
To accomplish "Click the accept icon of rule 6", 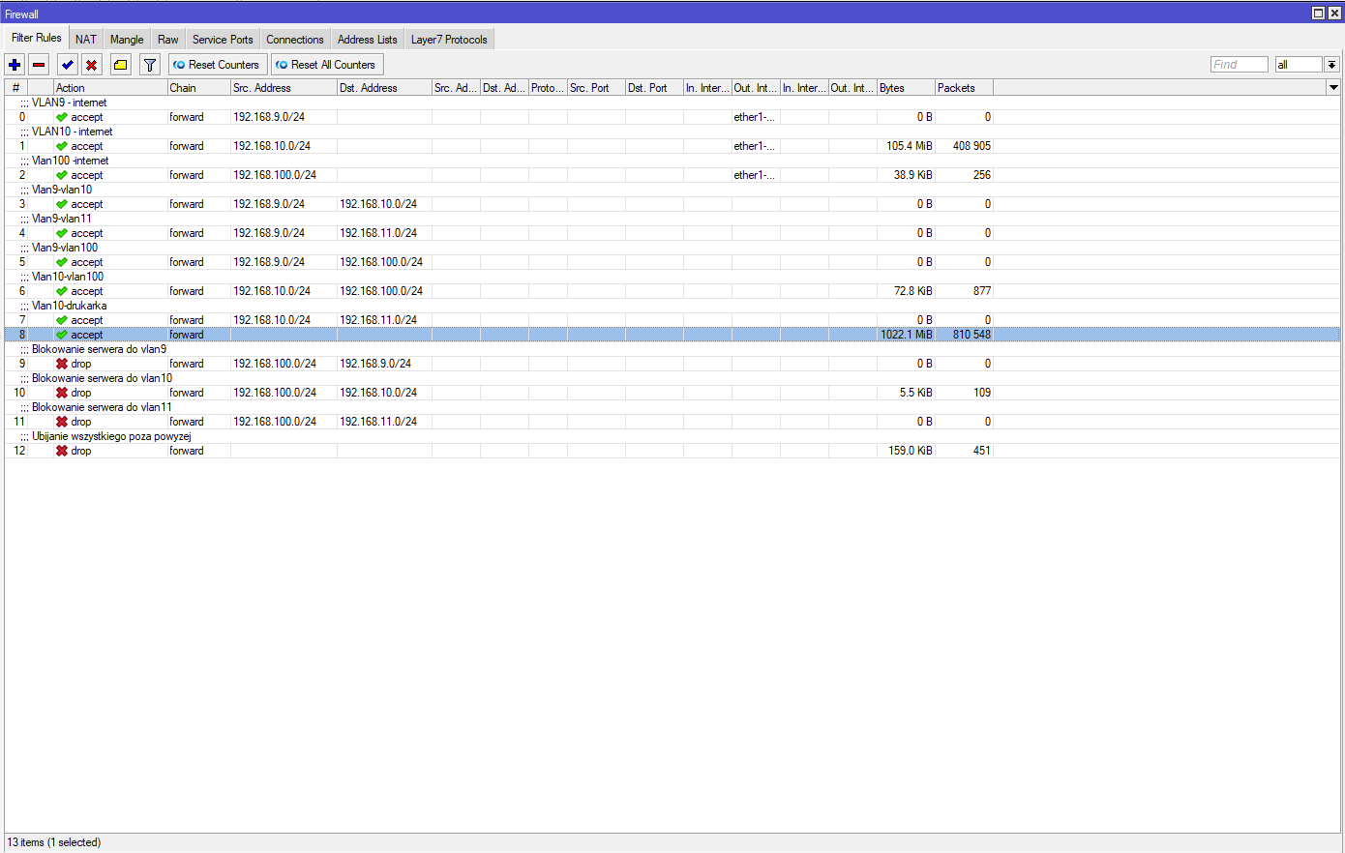I will [x=62, y=291].
